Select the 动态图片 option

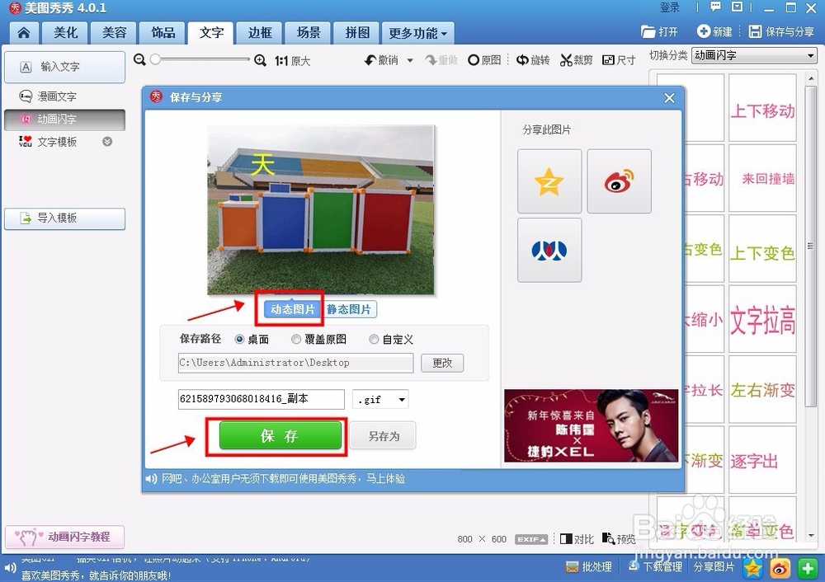(293, 309)
